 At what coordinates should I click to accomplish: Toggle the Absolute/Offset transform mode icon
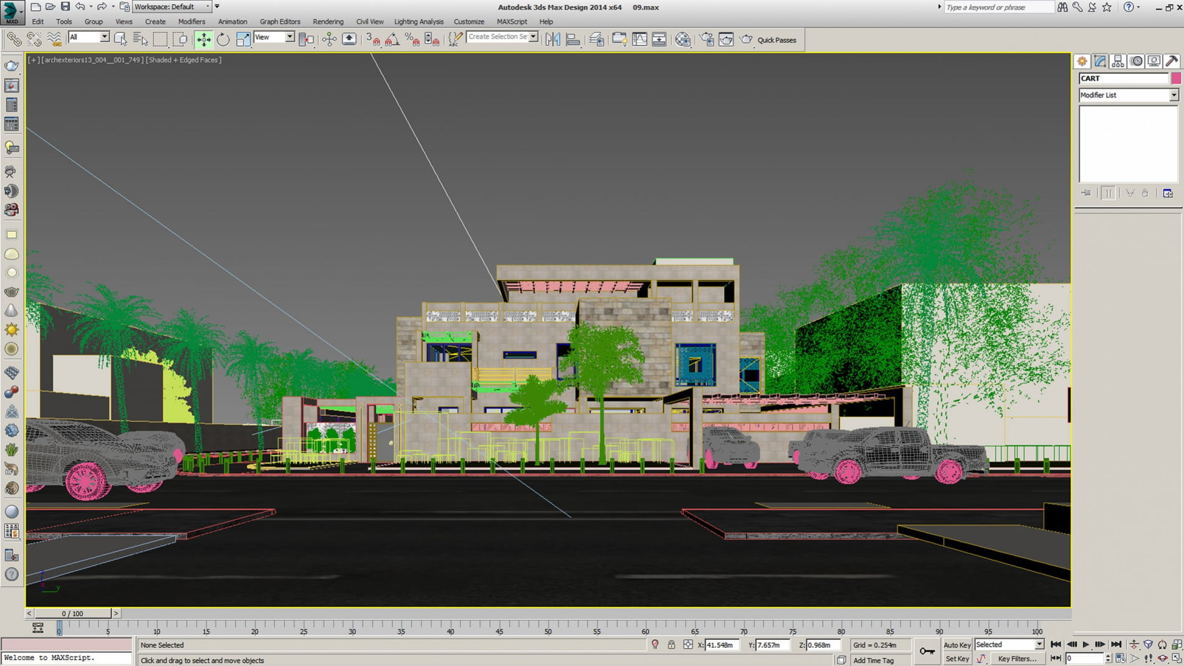click(x=688, y=645)
